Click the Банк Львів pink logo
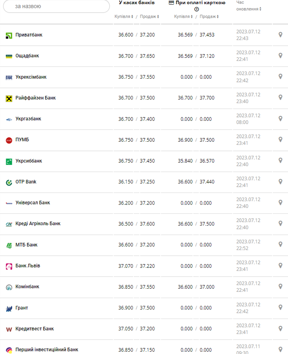The image size is (288, 354). 9,266
